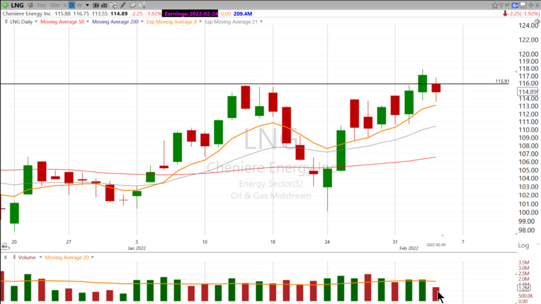Click the red down arrow change indicator
The image size is (541, 304).
pyautogui.click(x=505, y=14)
